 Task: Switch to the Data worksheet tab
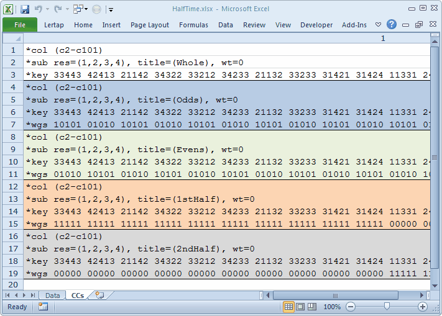point(53,296)
